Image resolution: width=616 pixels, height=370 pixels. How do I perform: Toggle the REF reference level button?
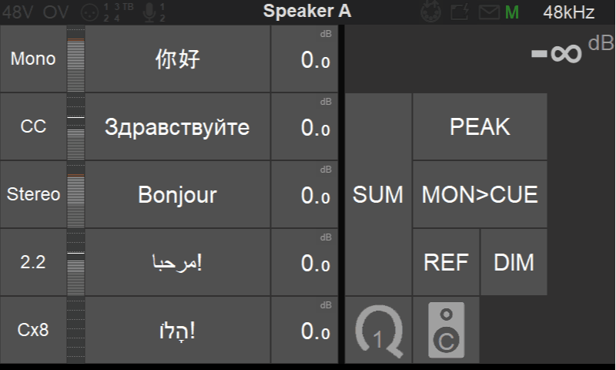point(446,262)
